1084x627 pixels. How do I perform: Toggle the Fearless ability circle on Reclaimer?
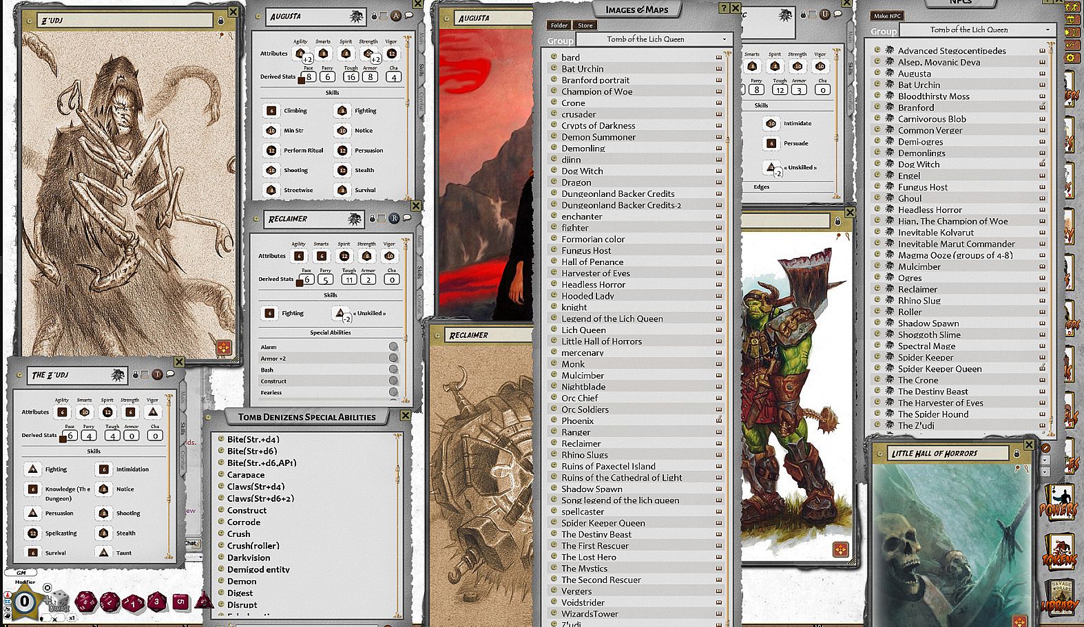pos(393,392)
